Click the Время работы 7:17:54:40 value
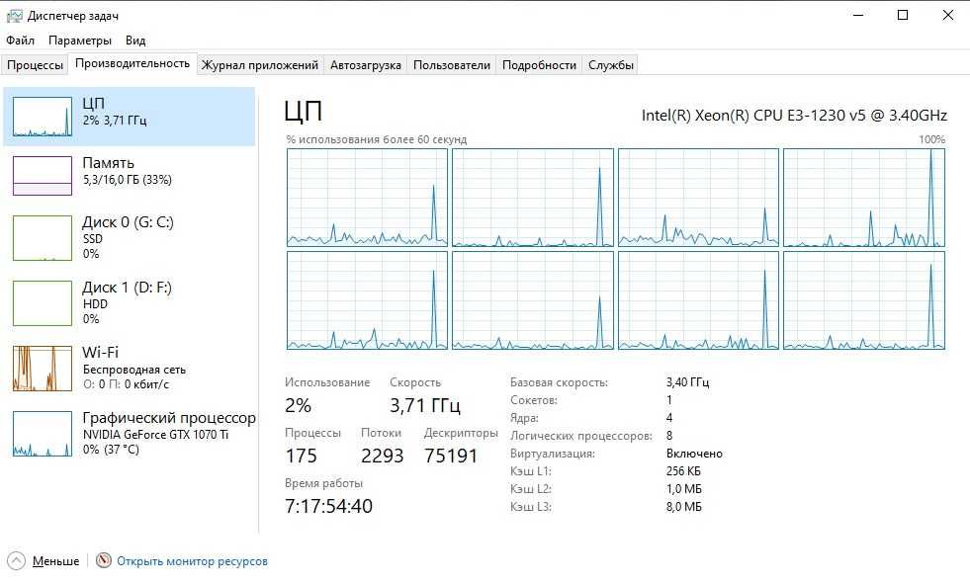This screenshot has height=583, width=970. coord(328,506)
